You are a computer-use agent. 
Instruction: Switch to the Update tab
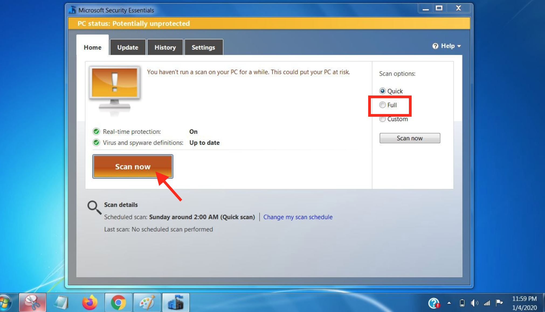(128, 47)
